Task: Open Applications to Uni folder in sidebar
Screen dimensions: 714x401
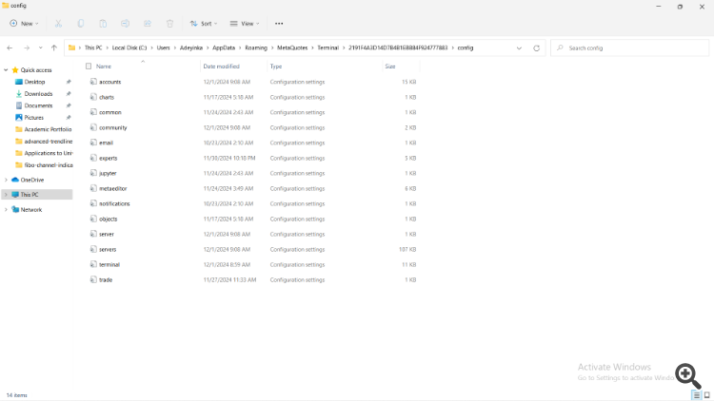Action: tap(49, 153)
